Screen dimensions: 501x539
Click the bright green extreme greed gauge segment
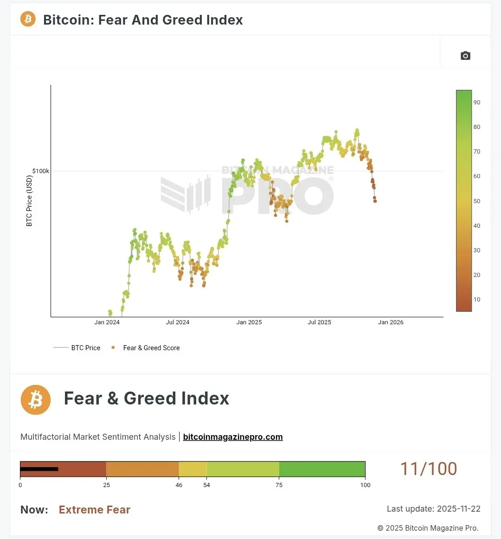[322, 469]
